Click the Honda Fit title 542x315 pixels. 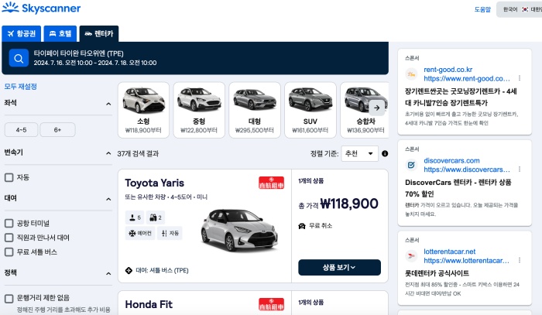[149, 304]
